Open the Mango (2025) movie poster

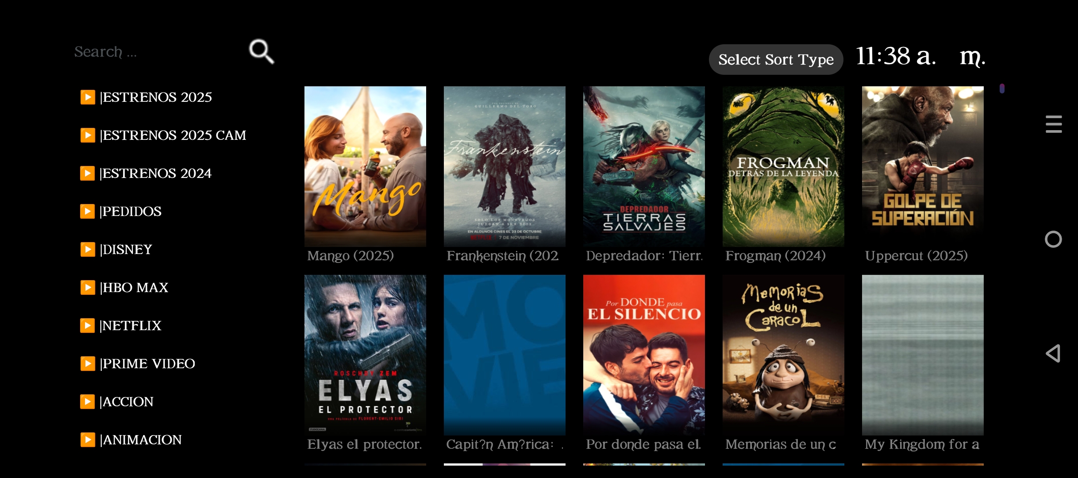[x=365, y=166]
